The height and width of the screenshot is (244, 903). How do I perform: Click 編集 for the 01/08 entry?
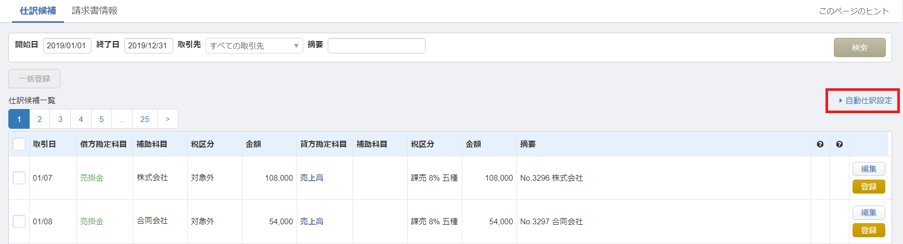point(868,212)
